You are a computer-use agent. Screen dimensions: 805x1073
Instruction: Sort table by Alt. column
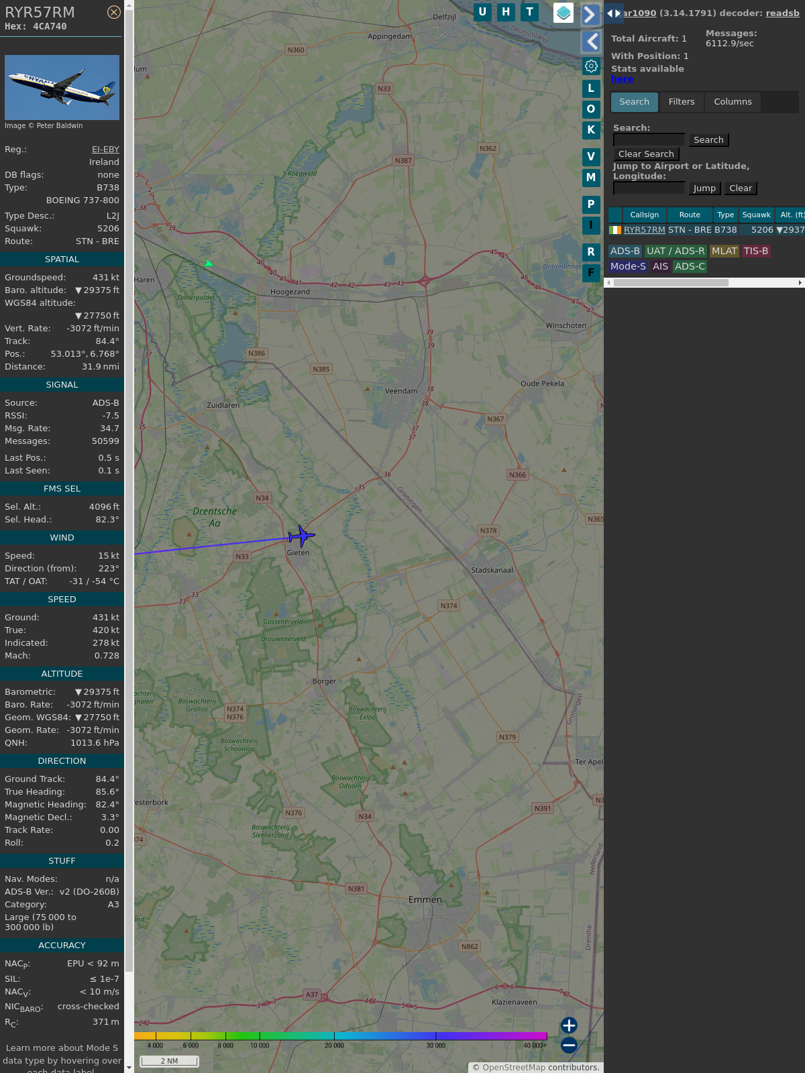click(x=790, y=215)
